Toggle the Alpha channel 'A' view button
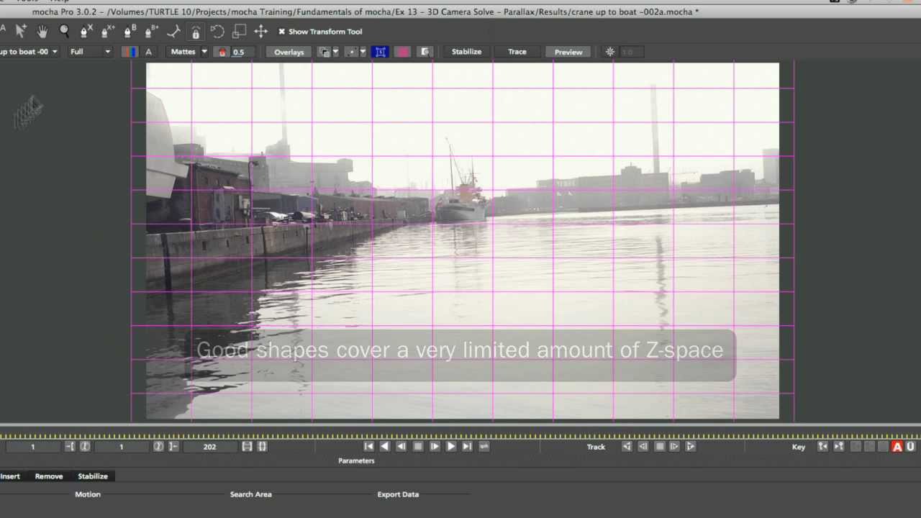The width and height of the screenshot is (921, 518). 148,52
